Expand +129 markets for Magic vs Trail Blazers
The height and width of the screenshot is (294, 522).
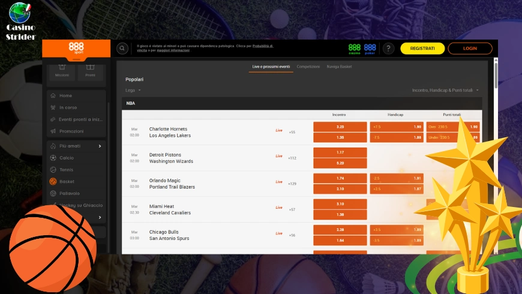tap(292, 184)
